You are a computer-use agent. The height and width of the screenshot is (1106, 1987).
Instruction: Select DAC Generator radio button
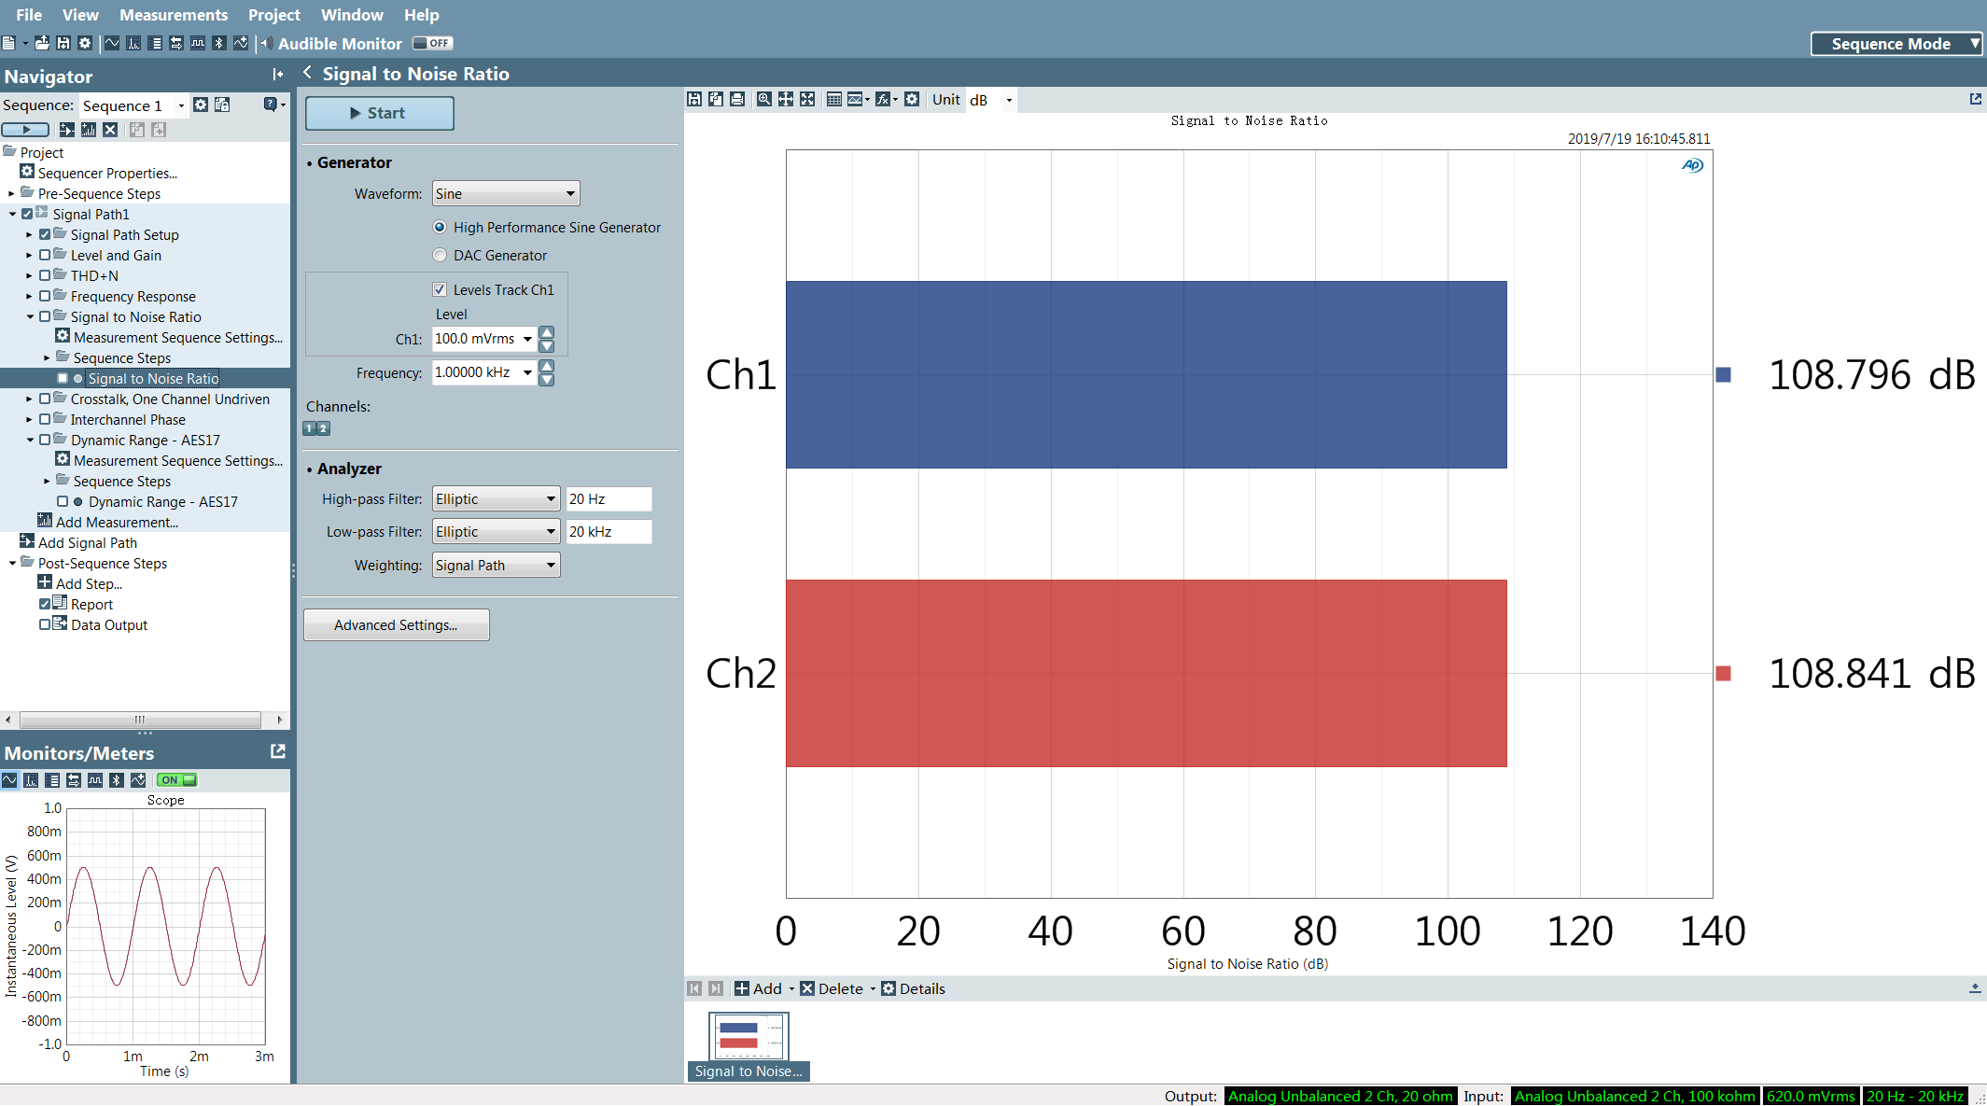tap(440, 255)
